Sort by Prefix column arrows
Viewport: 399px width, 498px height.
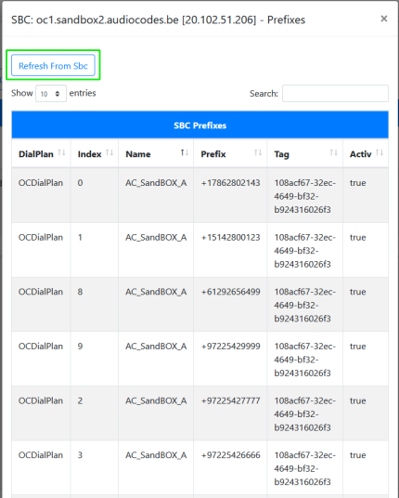[x=258, y=152]
